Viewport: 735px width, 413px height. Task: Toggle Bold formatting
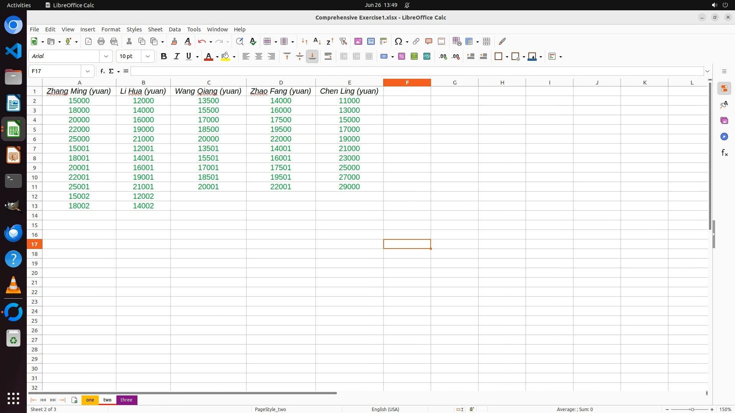click(164, 57)
